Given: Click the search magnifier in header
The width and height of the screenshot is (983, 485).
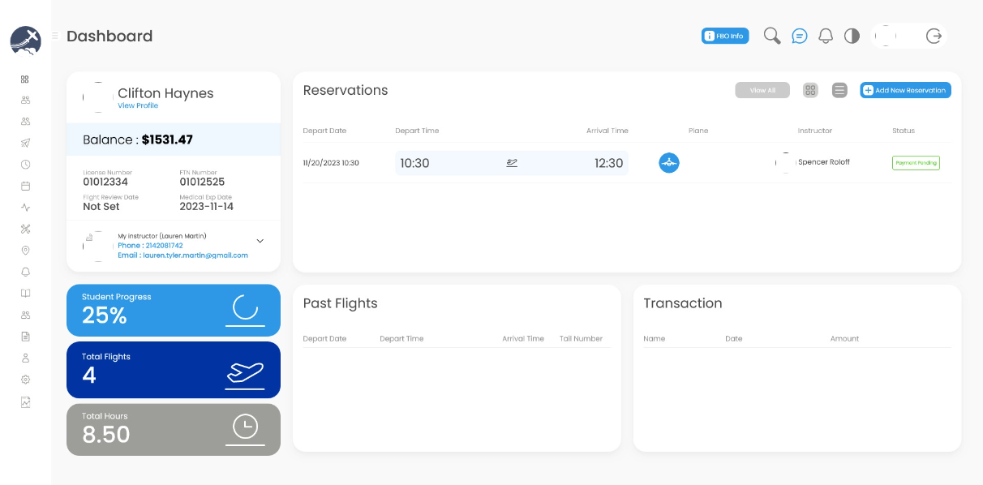Looking at the screenshot, I should 772,36.
